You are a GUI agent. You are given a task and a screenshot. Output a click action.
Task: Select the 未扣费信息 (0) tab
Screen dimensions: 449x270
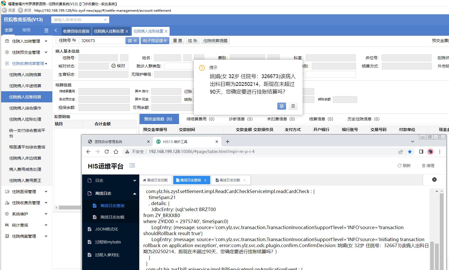[x=281, y=119]
